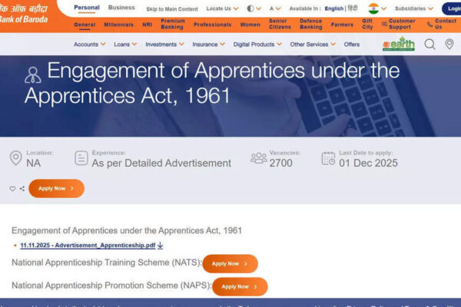461x307 pixels.
Task: Click the Last Date calendar icon
Action: click(328, 158)
